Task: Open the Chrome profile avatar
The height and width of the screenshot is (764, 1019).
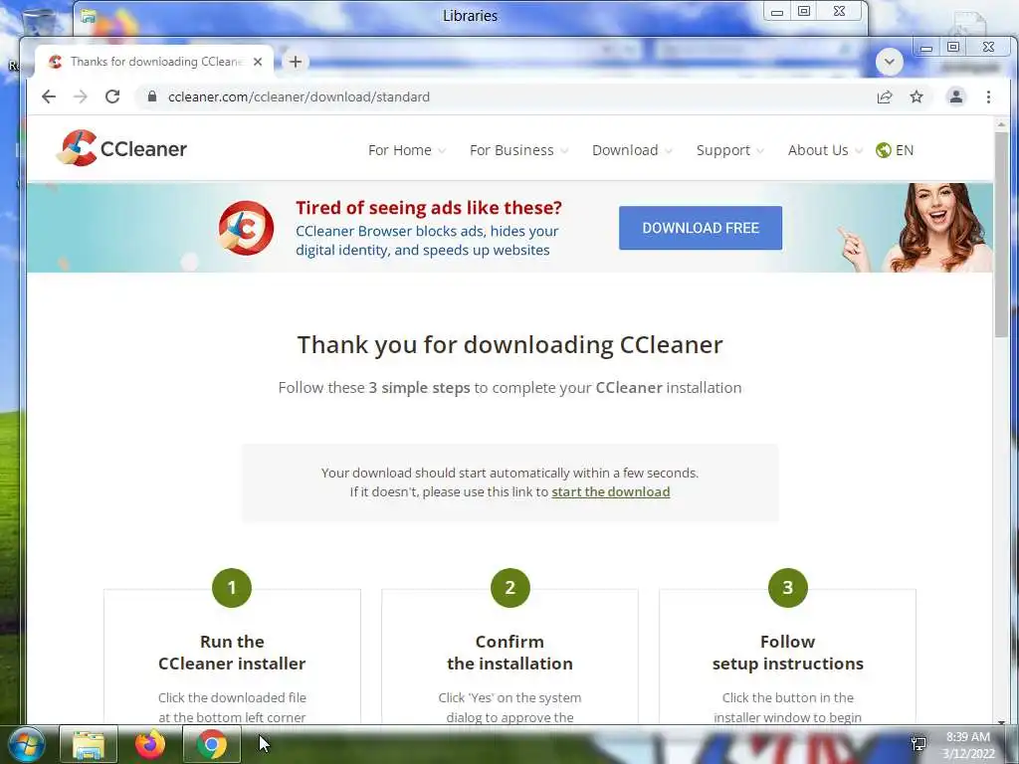Action: (956, 96)
